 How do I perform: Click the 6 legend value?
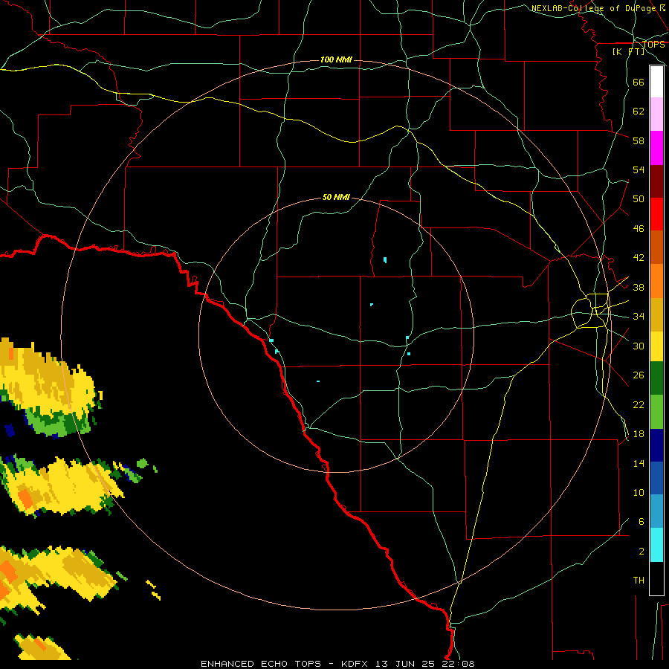pyautogui.click(x=641, y=521)
